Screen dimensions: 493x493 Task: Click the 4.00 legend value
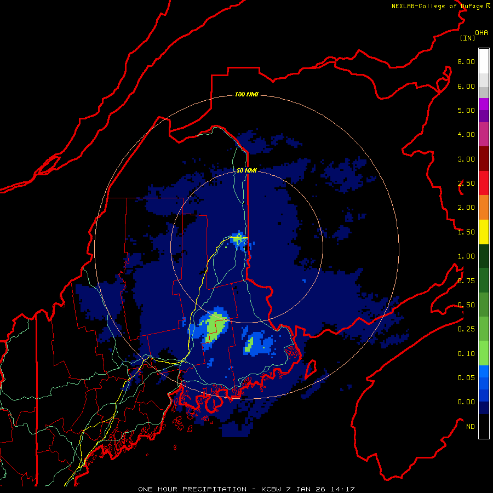pyautogui.click(x=466, y=135)
